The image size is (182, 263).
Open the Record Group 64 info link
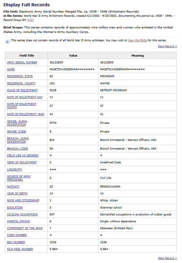[x=30, y=20]
